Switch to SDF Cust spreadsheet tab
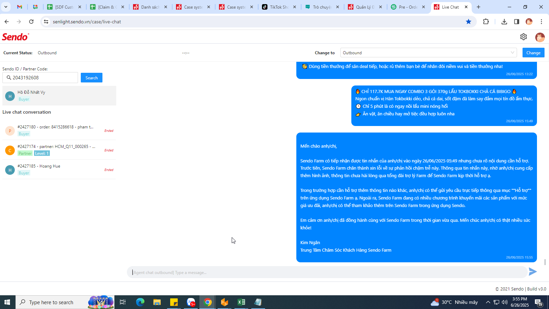This screenshot has height=309, width=549. 65,7
